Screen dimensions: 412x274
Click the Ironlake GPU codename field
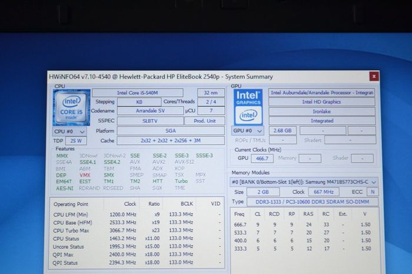point(321,112)
